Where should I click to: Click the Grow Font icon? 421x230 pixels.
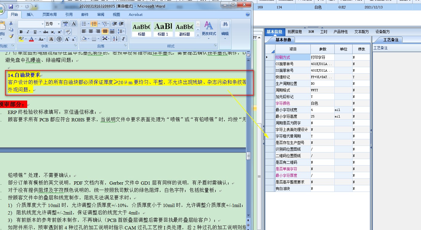[x=67, y=39]
